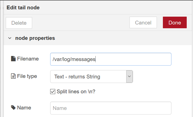Click the node properties section header
Viewport: 193px width, 117px height.
pyautogui.click(x=98, y=38)
